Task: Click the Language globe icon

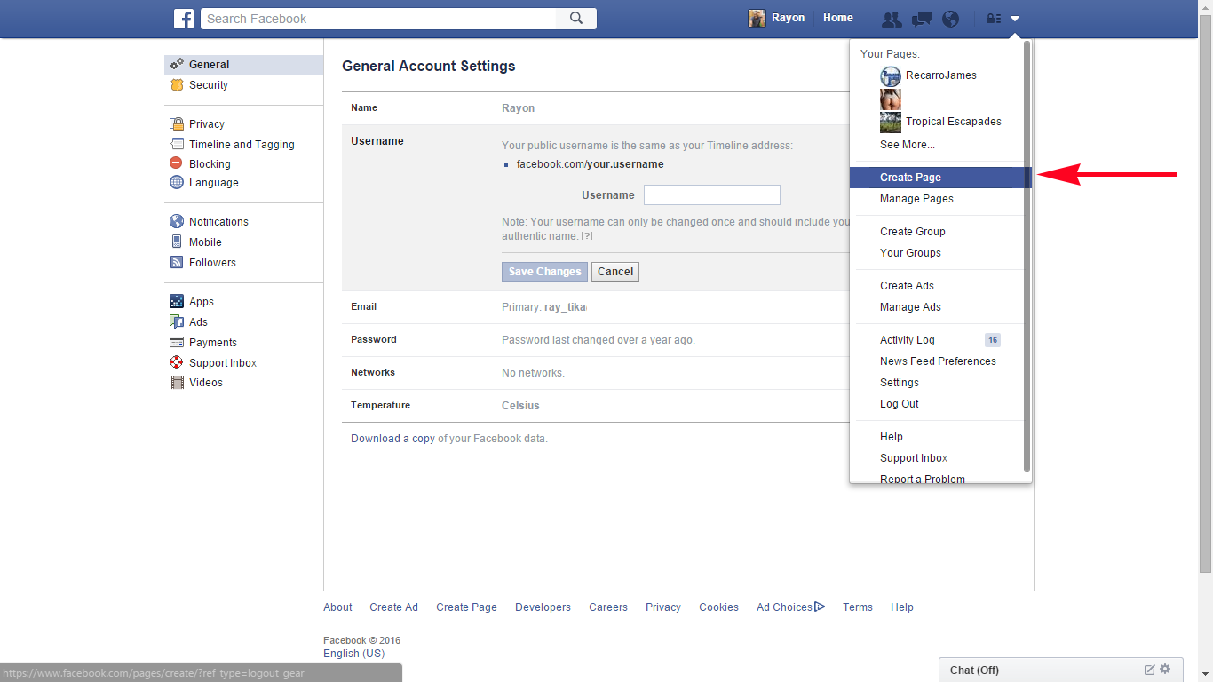Action: [x=177, y=183]
